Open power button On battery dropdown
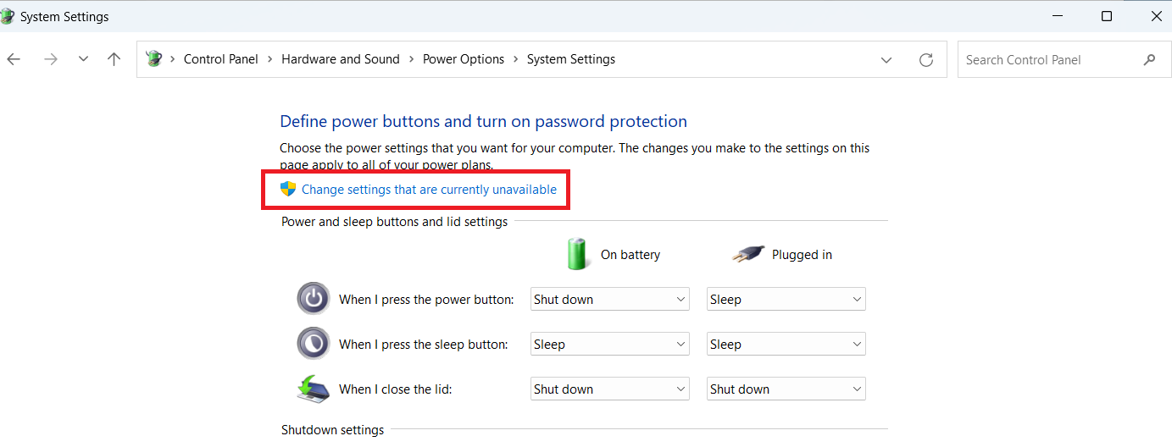This screenshot has width=1172, height=447. pyautogui.click(x=609, y=300)
